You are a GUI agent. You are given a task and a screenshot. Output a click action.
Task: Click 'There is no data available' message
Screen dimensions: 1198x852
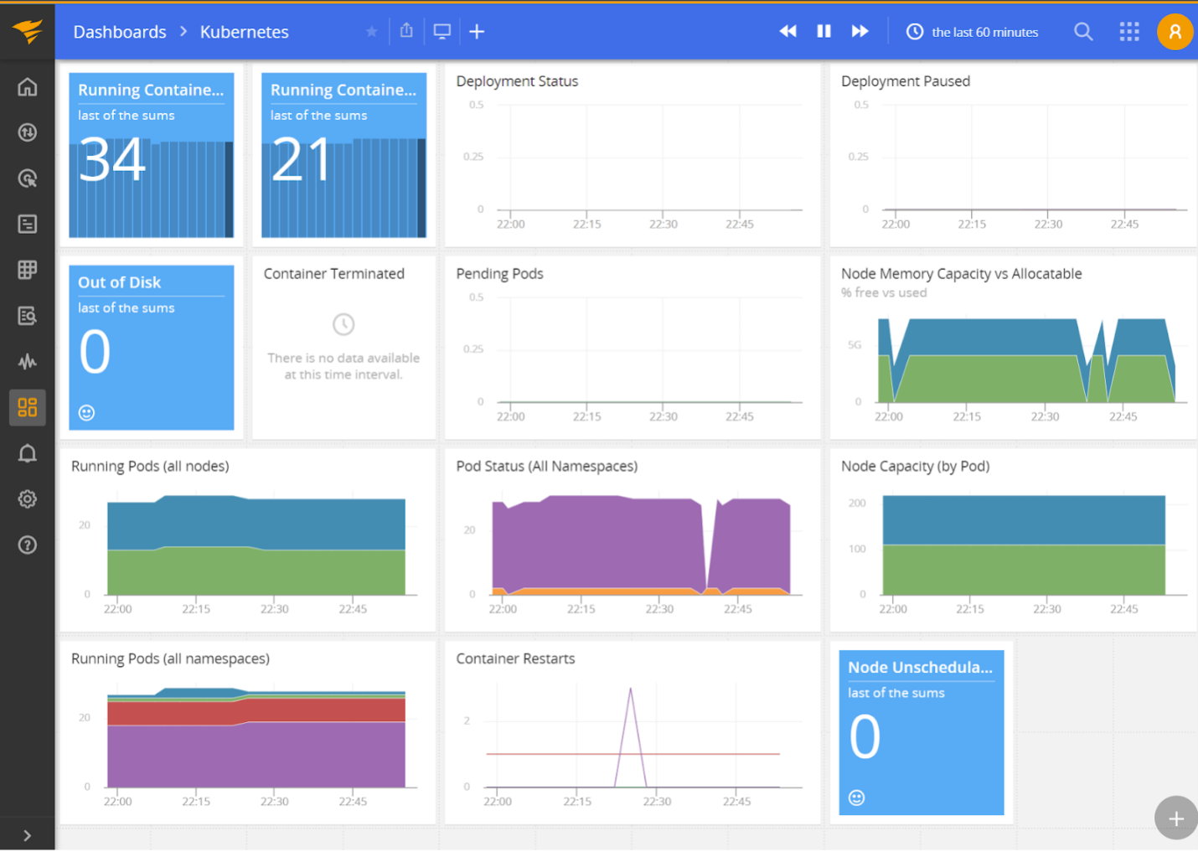click(343, 366)
